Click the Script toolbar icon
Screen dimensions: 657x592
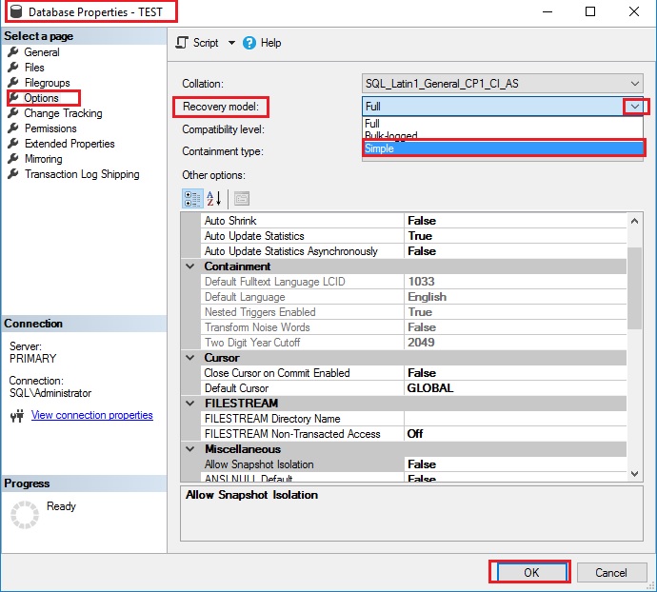[183, 43]
